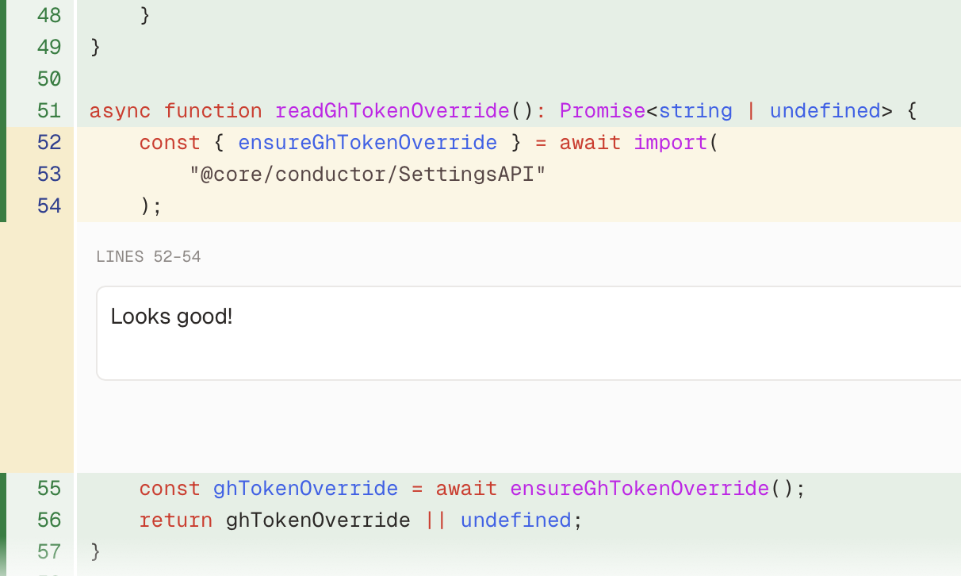Viewport: 961px width, 576px height.
Task: Click the ghTokenOverride variable declaration on line 55
Action: [x=305, y=488]
